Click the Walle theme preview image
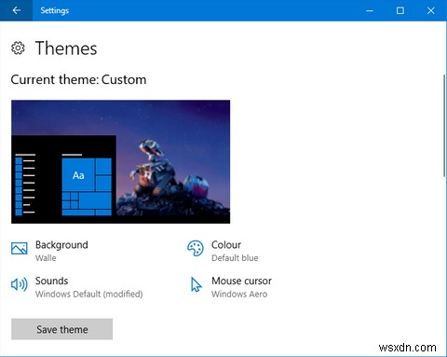 point(121,161)
